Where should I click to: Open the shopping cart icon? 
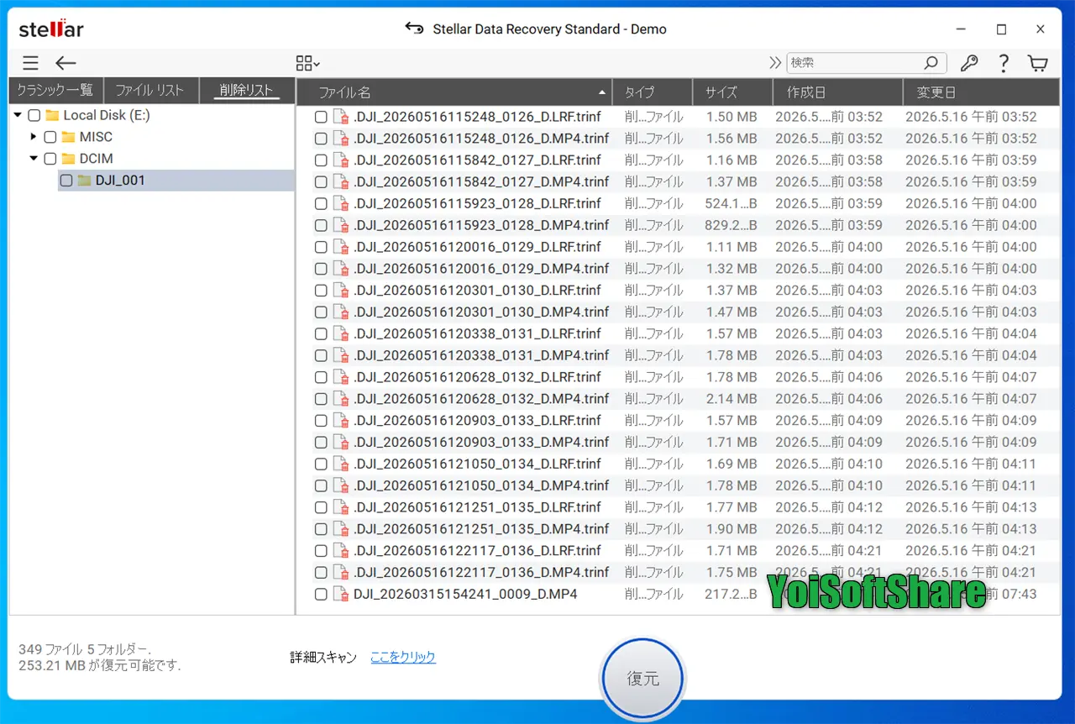point(1038,63)
